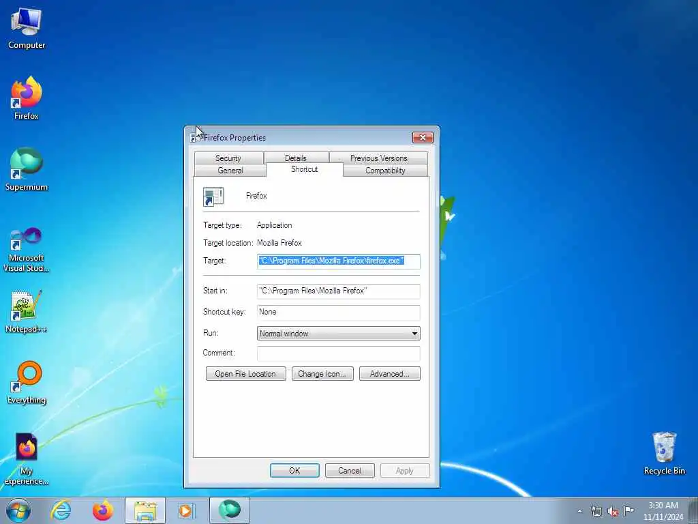Confirm with the OK button
Image resolution: width=698 pixels, height=524 pixels.
[294, 471]
